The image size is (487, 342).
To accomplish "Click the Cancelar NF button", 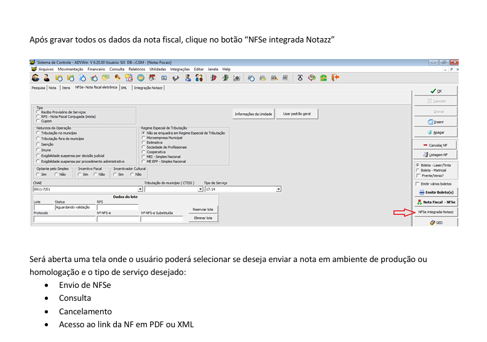I will (435, 145).
